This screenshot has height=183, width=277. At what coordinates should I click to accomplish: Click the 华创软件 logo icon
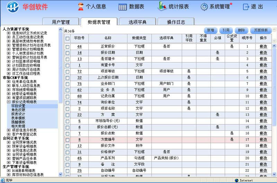(x=13, y=7)
